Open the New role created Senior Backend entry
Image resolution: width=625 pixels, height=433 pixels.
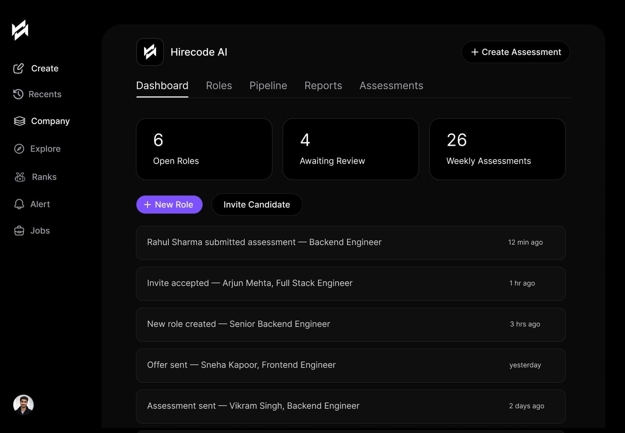(x=351, y=325)
